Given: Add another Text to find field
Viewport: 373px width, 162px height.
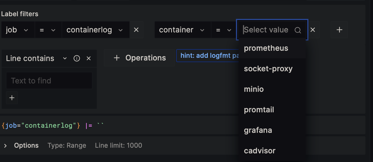Looking at the screenshot, I should (x=12, y=98).
